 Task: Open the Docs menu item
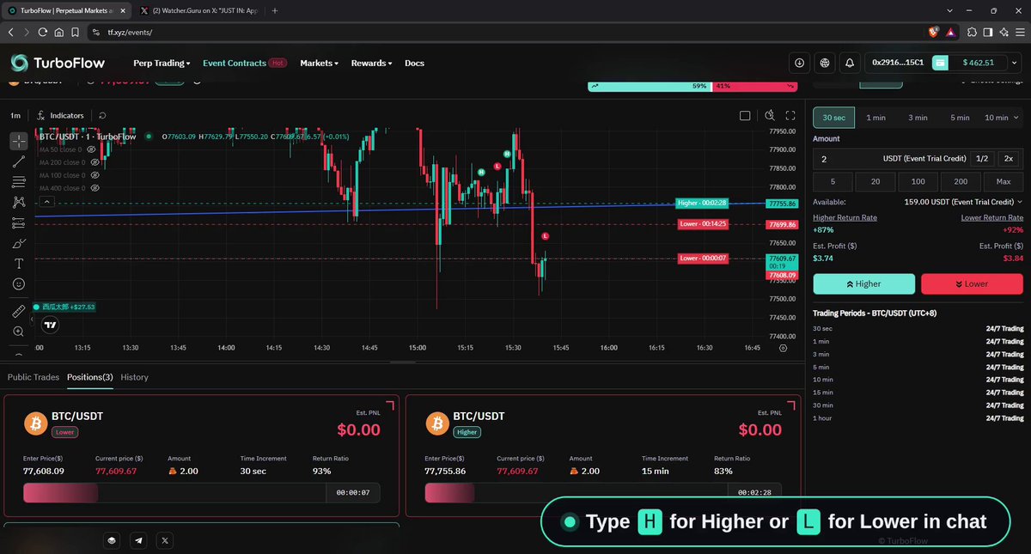coord(414,63)
